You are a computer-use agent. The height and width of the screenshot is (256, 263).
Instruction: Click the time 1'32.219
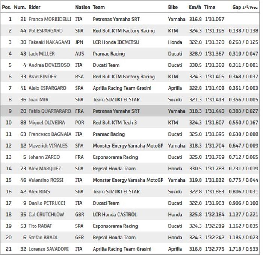(215, 226)
